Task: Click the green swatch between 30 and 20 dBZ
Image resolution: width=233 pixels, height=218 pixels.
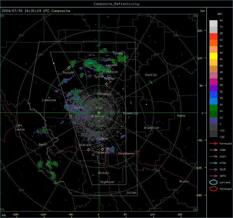Action: (213, 108)
